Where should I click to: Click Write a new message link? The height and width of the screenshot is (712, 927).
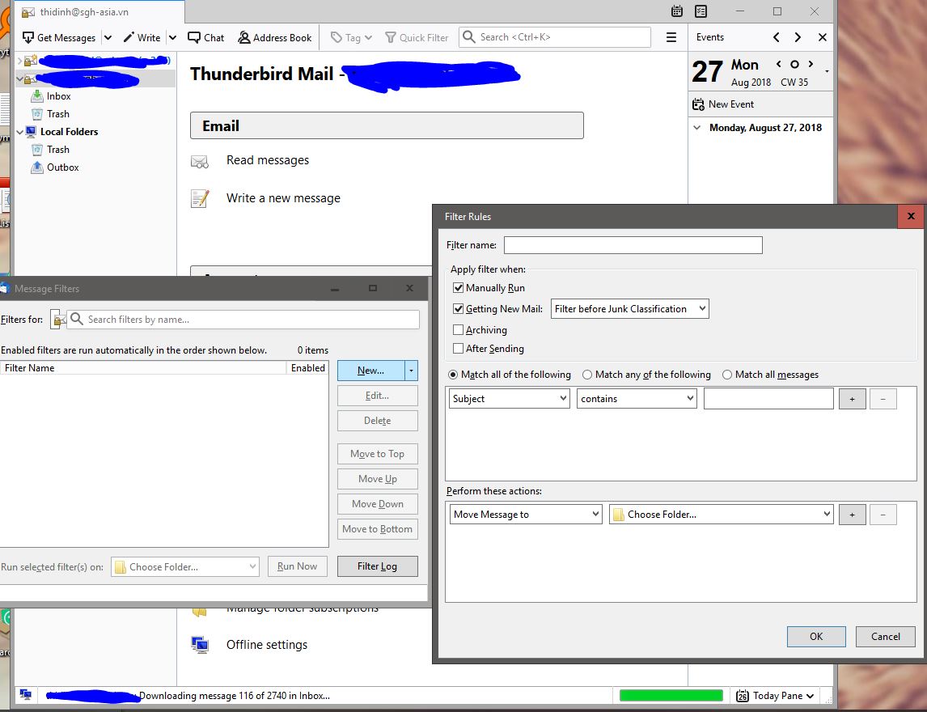tap(283, 198)
